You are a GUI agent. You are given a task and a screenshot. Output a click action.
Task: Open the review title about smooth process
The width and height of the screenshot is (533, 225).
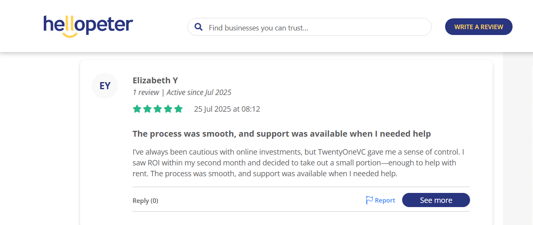(x=281, y=134)
